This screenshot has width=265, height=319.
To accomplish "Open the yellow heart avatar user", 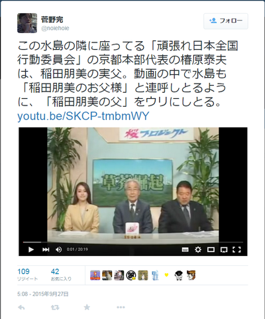I will (167, 275).
